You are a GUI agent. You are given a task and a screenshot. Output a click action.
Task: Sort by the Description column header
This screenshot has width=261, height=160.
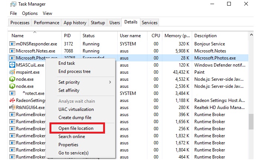220,36
